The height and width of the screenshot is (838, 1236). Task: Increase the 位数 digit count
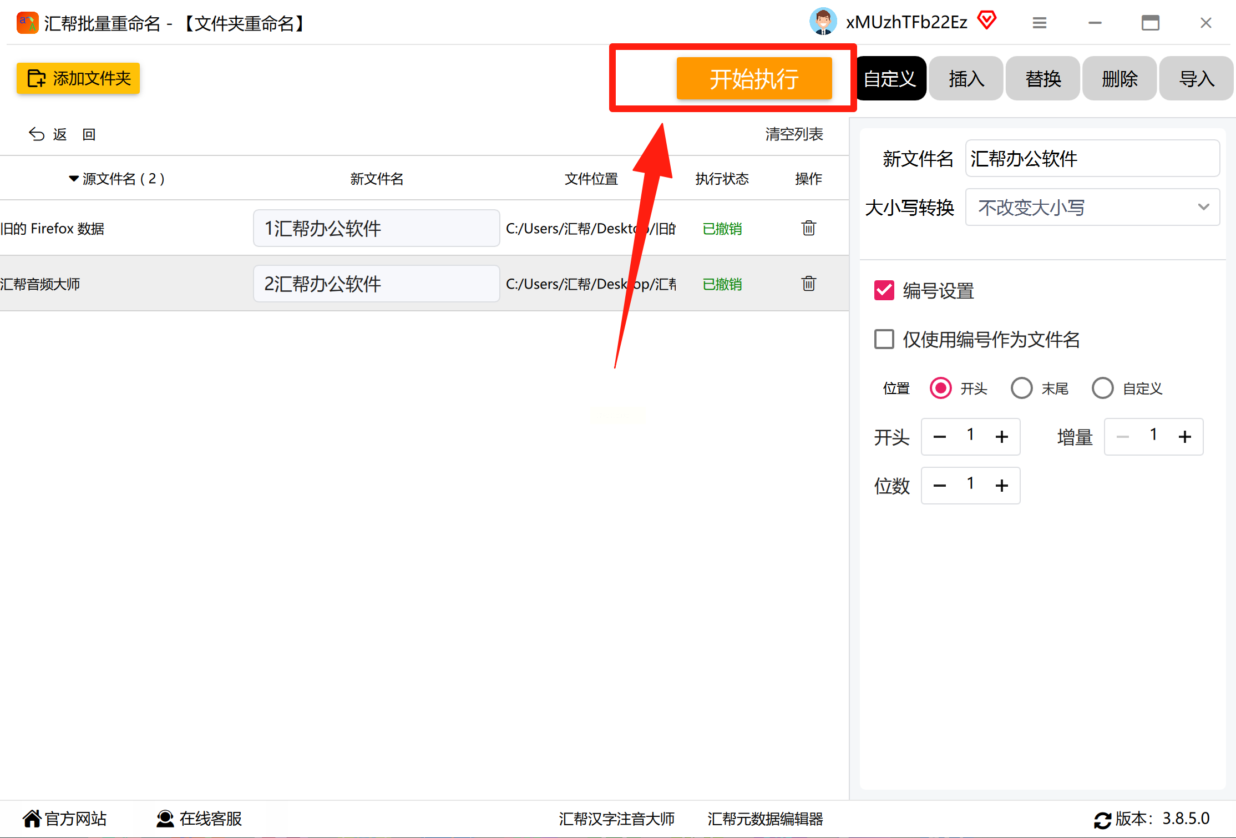pyautogui.click(x=1001, y=486)
